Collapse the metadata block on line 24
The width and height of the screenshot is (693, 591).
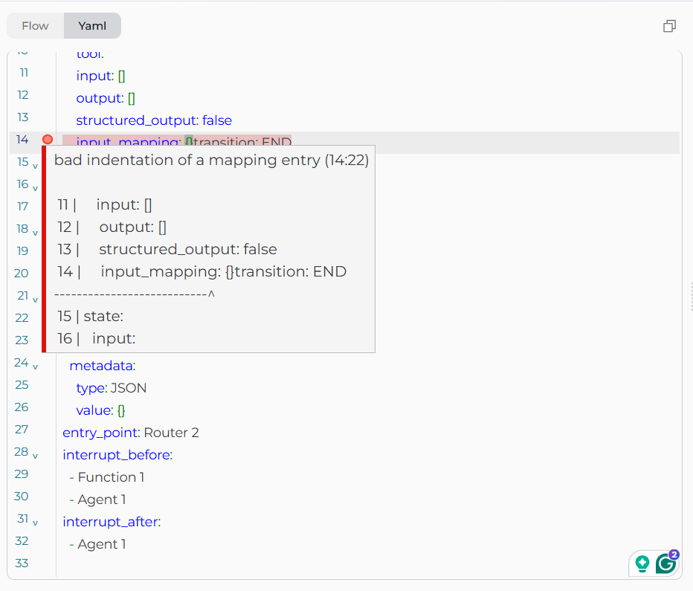coord(35,366)
